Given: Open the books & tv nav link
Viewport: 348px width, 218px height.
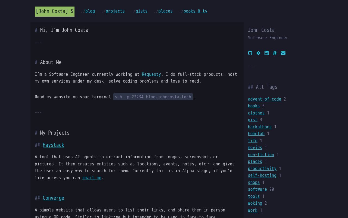Looking at the screenshot, I should 195,11.
